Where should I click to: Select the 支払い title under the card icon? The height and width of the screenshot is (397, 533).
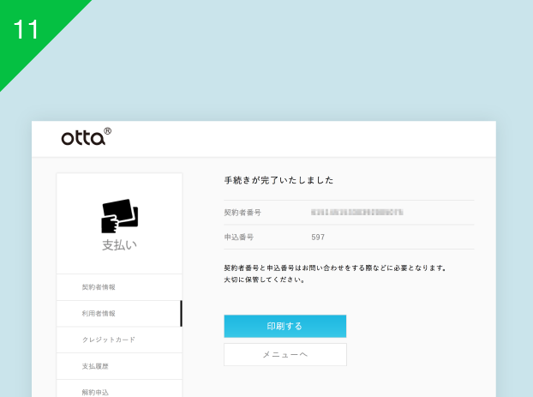coord(119,245)
